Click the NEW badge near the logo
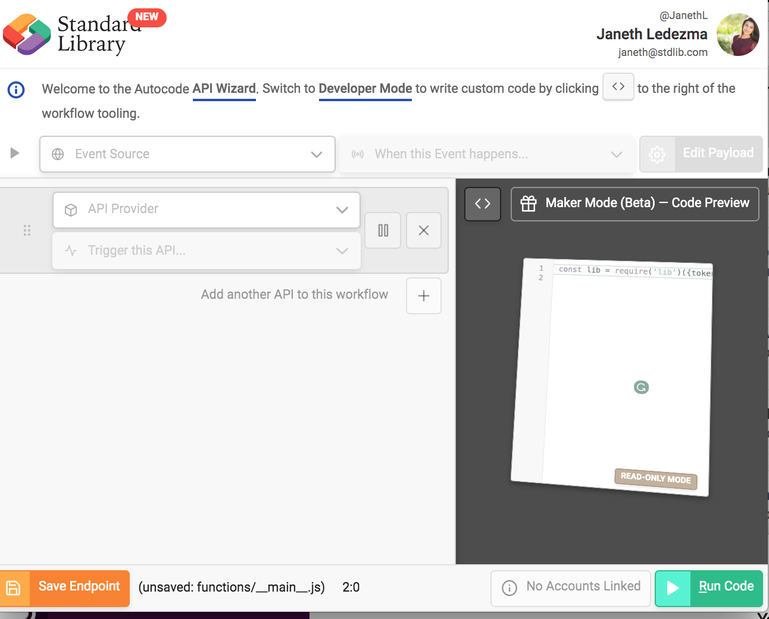 coord(147,17)
